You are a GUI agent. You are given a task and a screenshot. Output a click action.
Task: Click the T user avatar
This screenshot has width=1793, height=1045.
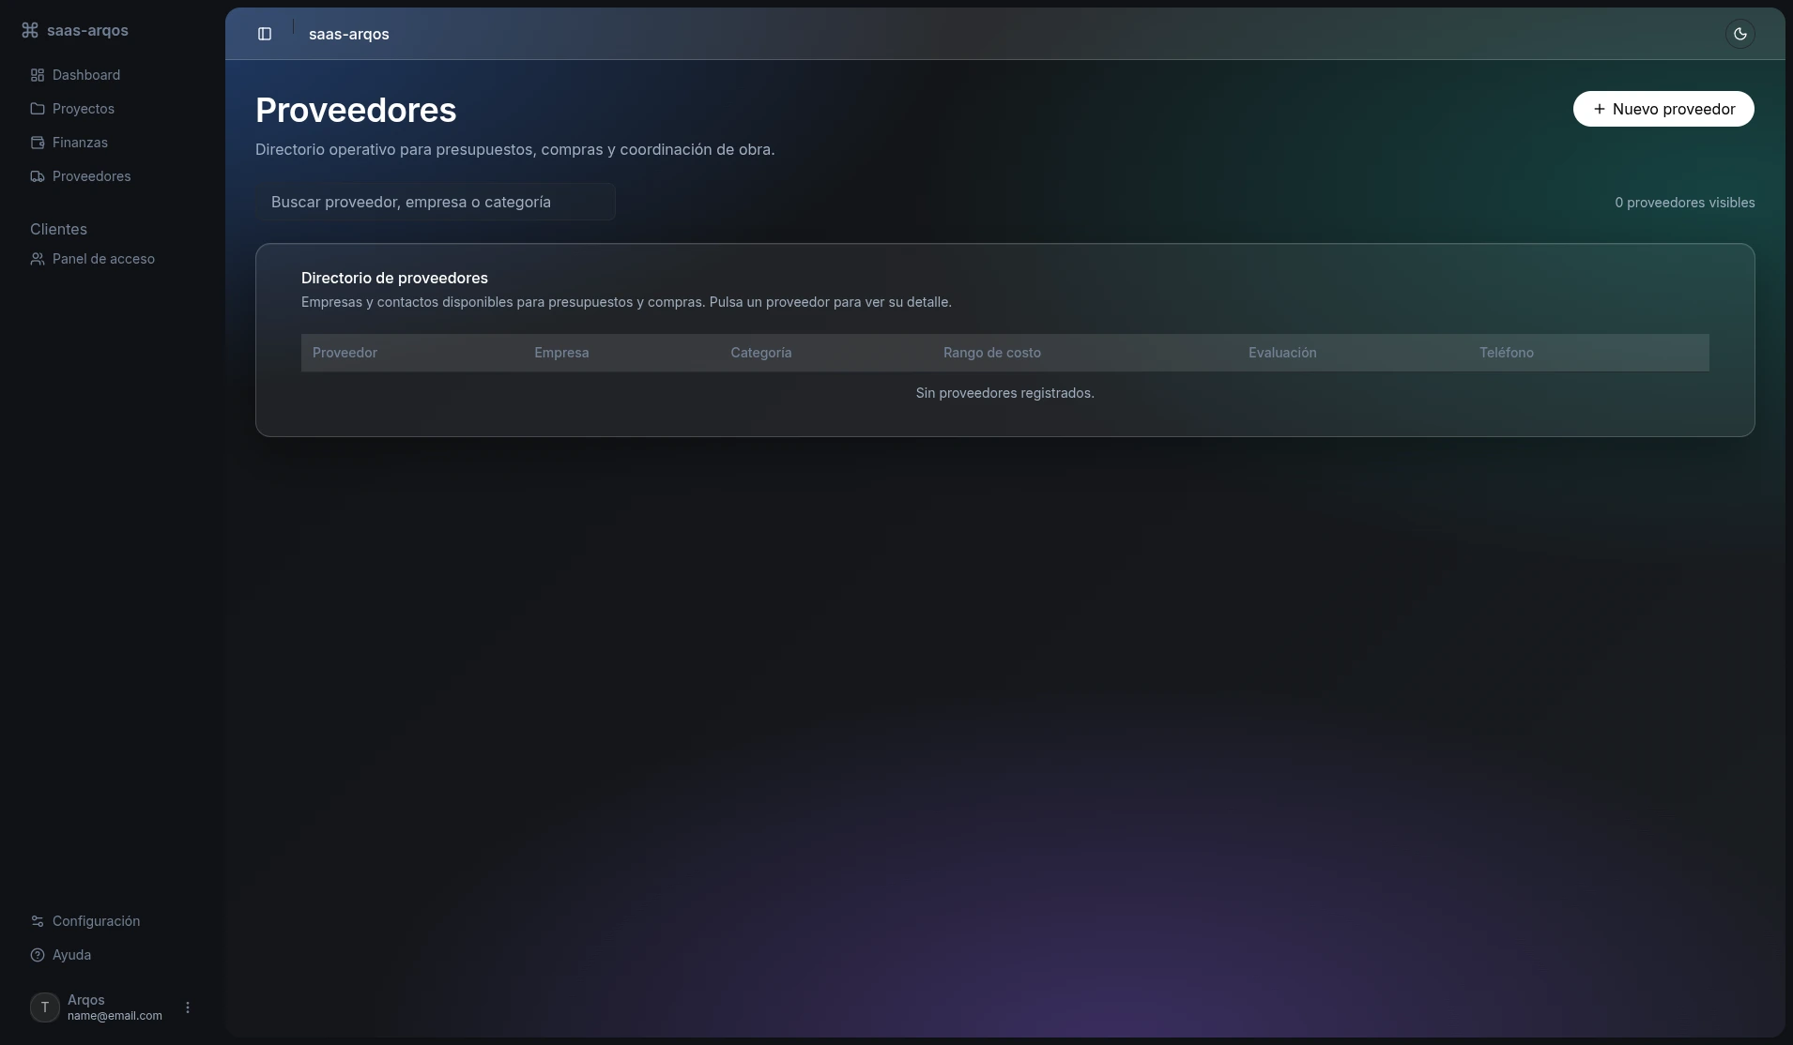(x=45, y=1007)
